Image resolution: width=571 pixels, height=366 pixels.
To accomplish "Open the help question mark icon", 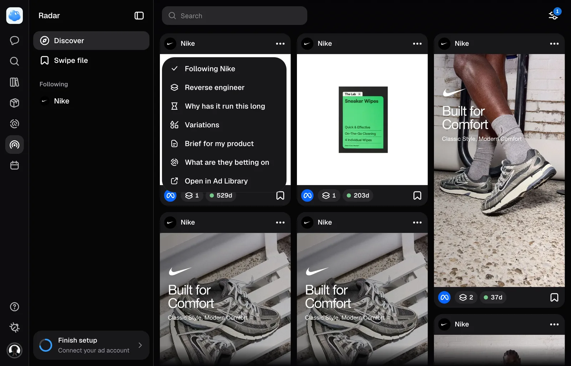I will pos(14,307).
